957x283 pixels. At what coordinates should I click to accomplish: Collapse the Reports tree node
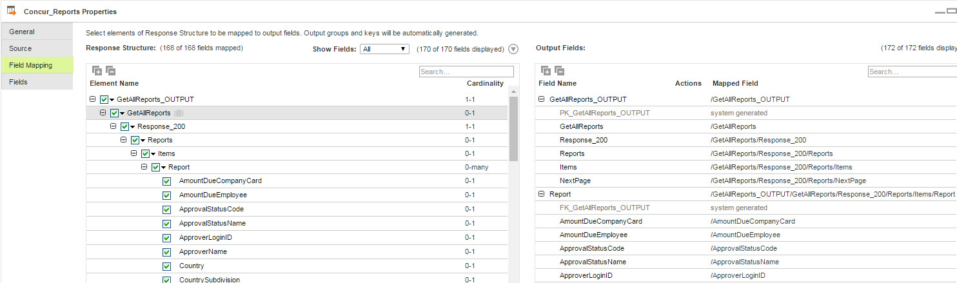[123, 140]
